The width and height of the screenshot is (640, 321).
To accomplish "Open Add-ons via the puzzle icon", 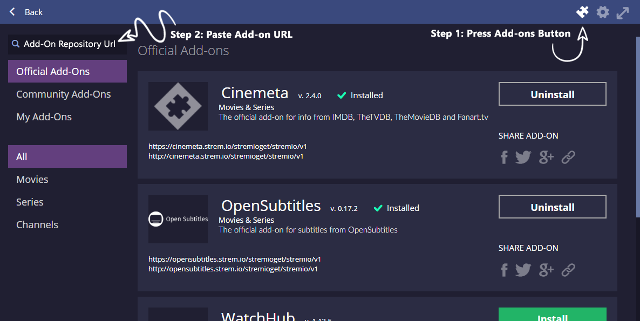I will [582, 11].
